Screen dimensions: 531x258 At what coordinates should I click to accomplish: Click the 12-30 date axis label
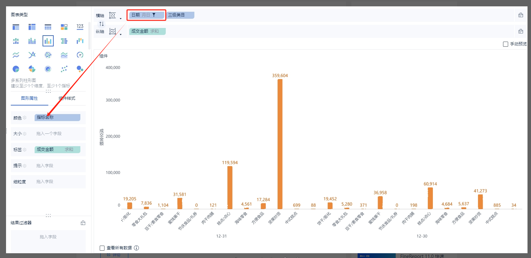coord(422,236)
